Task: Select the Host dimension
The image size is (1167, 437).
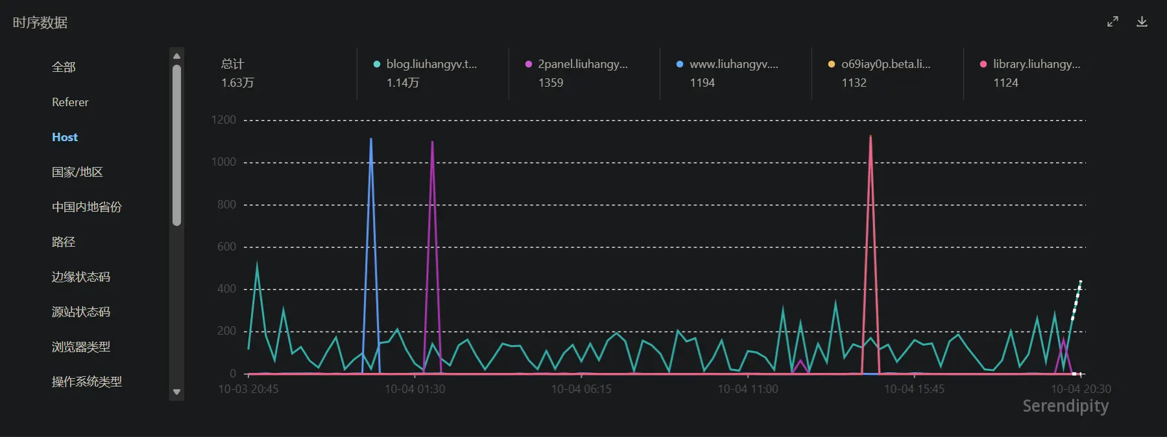Action: pos(65,137)
